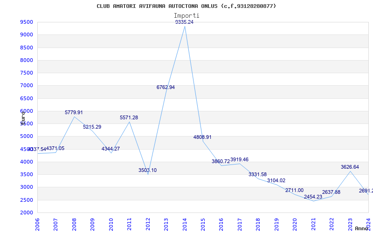Click the 6500 y-axis tick label
Screen dimensions: 373x233
tap(27, 98)
